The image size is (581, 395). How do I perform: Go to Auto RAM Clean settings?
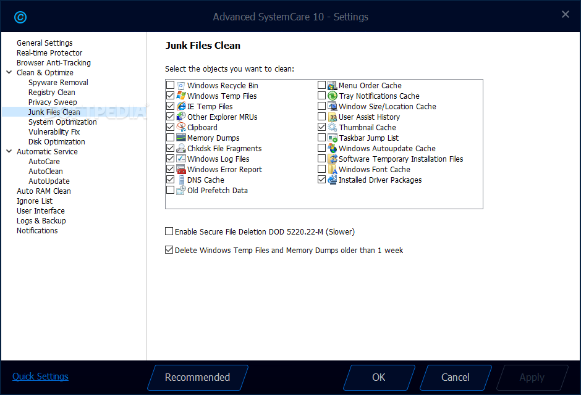pyautogui.click(x=44, y=191)
